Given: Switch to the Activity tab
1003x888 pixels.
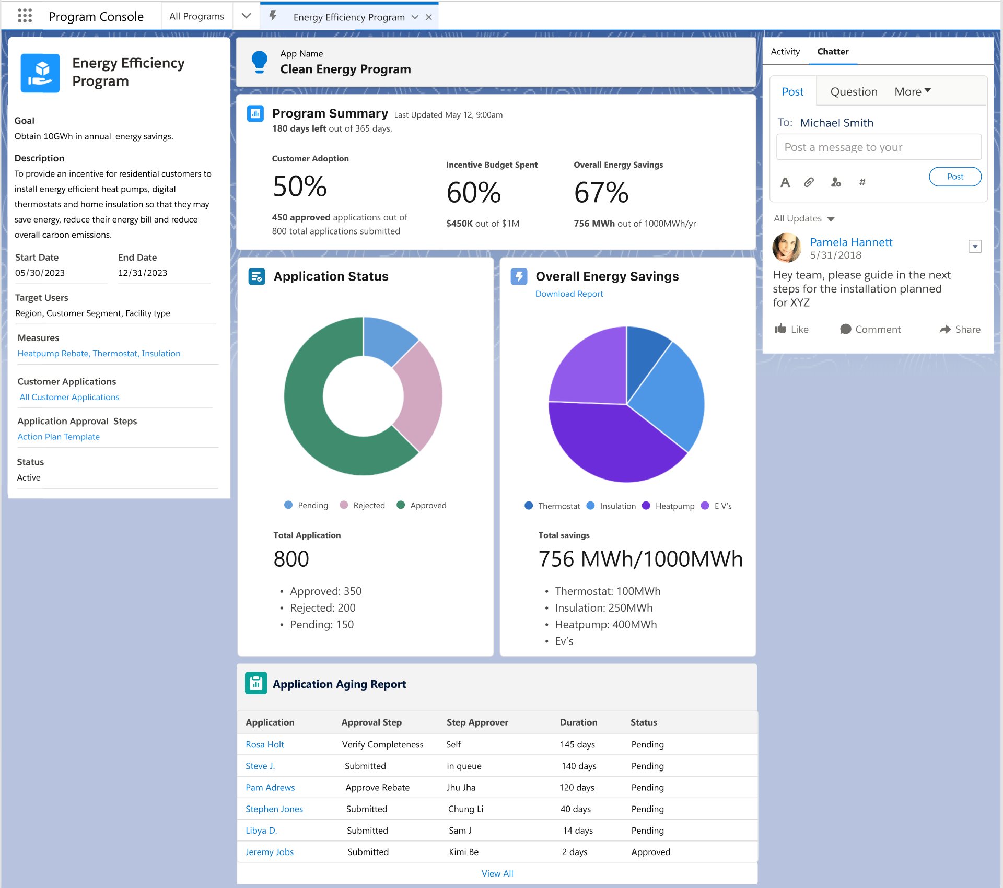Looking at the screenshot, I should click(x=785, y=51).
